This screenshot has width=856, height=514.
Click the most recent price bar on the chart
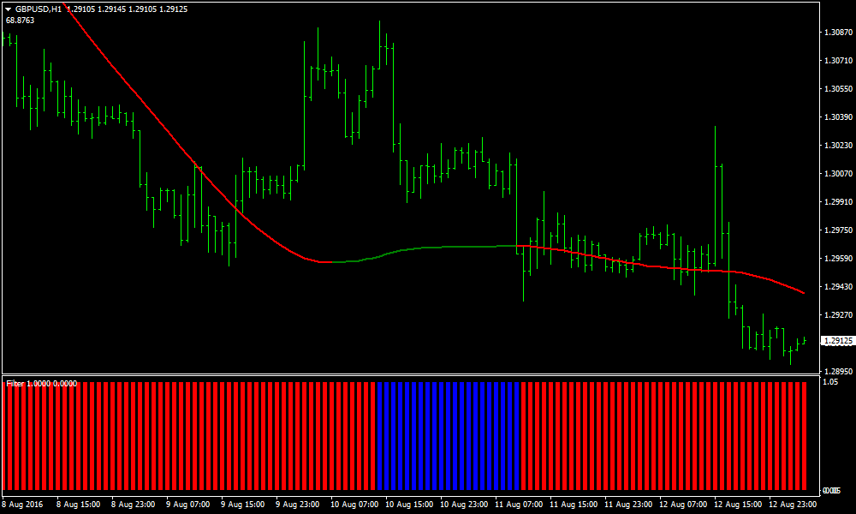[804, 340]
